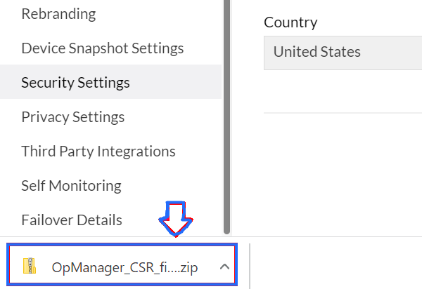The height and width of the screenshot is (289, 422).
Task: Open Self Monitoring section
Action: coord(71,185)
